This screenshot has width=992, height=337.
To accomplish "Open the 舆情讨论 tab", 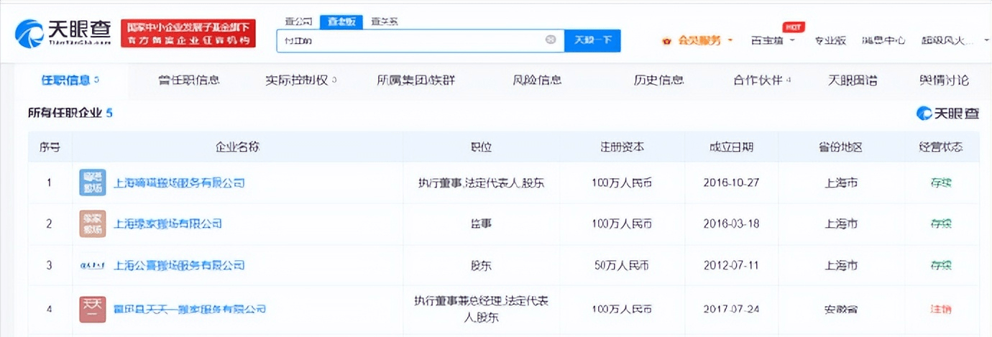I will point(944,80).
